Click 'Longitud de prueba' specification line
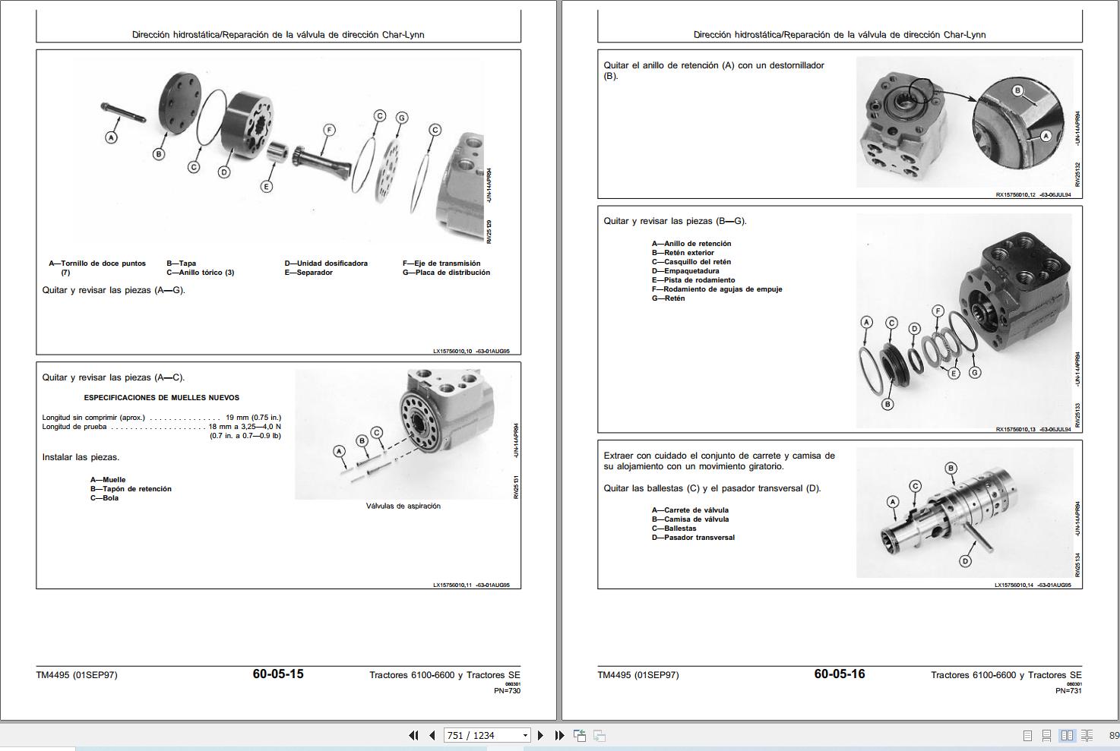This screenshot has height=751, width=1120. pos(161,427)
